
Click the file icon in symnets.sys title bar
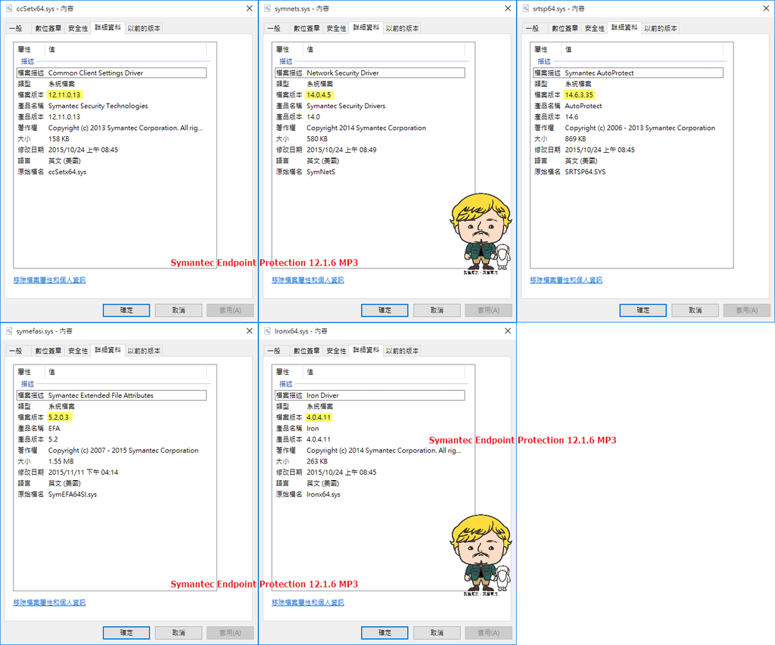pos(267,8)
